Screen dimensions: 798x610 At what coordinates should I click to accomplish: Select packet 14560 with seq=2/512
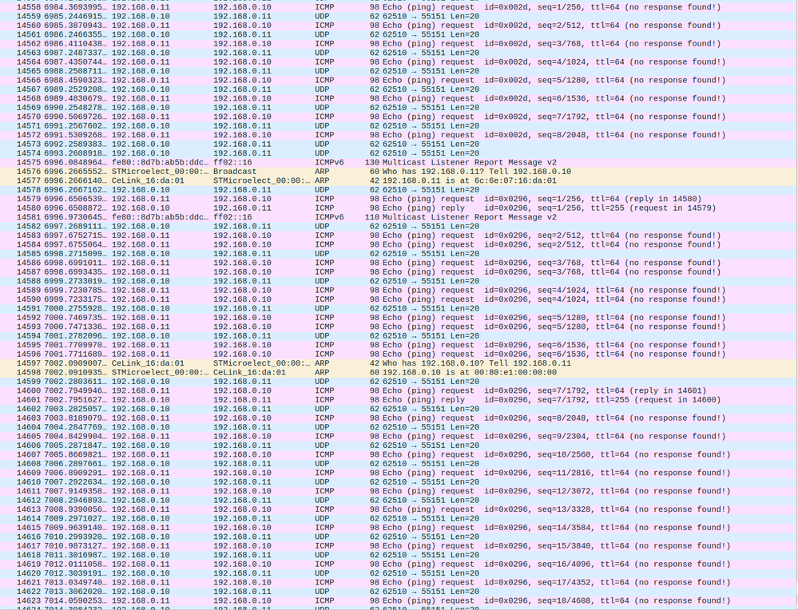point(399,26)
